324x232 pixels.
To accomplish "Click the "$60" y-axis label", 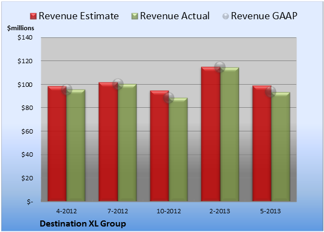I will (27, 131).
